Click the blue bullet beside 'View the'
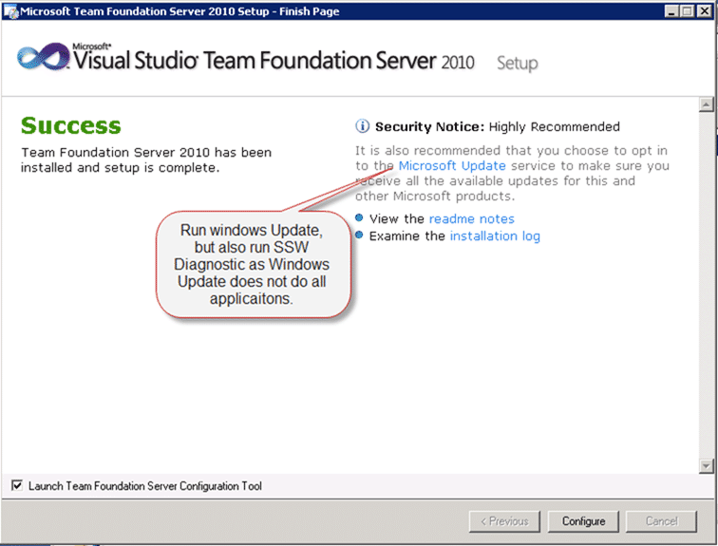The height and width of the screenshot is (546, 718). pos(359,217)
